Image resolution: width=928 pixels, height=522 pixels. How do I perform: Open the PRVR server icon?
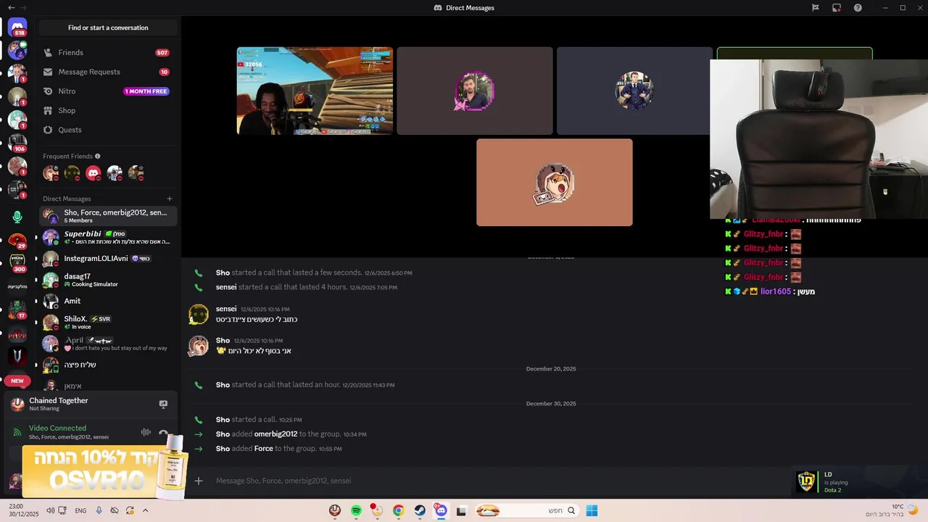[x=17, y=335]
